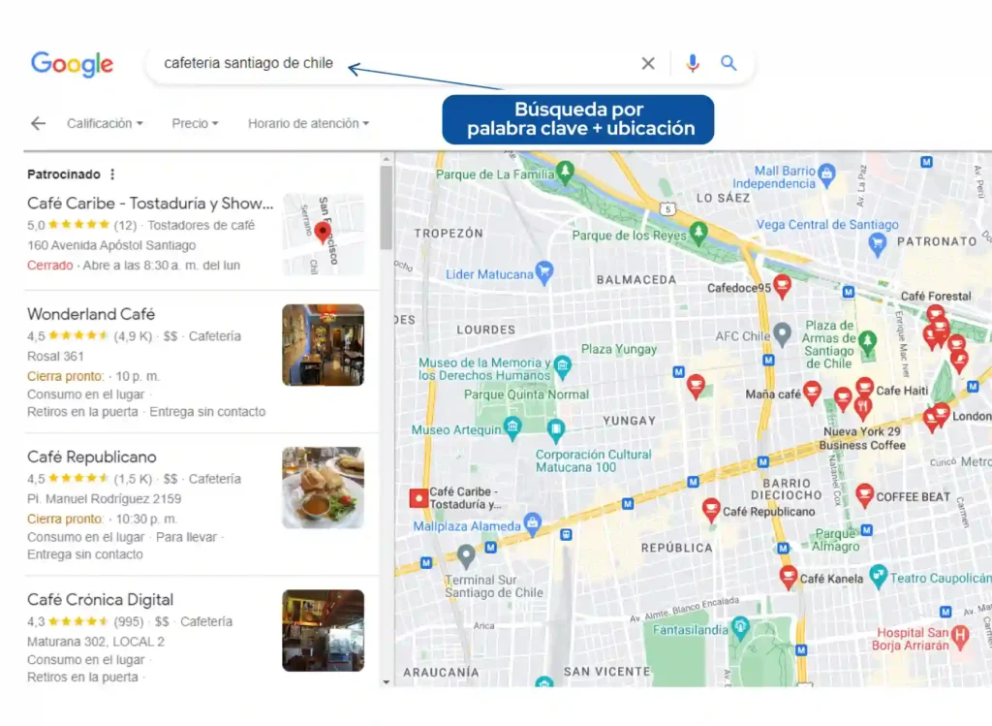Go back with the left arrow
Viewport: 992px width, 726px height.
coord(39,123)
